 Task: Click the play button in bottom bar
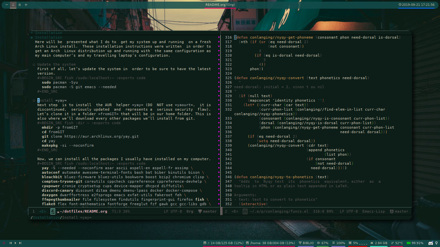[x=15, y=243]
